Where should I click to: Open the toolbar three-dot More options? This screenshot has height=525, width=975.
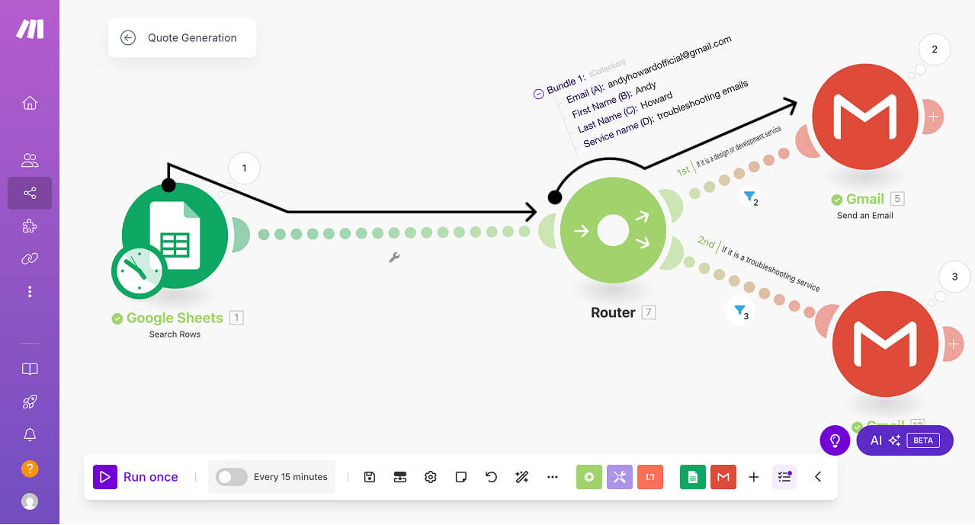point(553,477)
